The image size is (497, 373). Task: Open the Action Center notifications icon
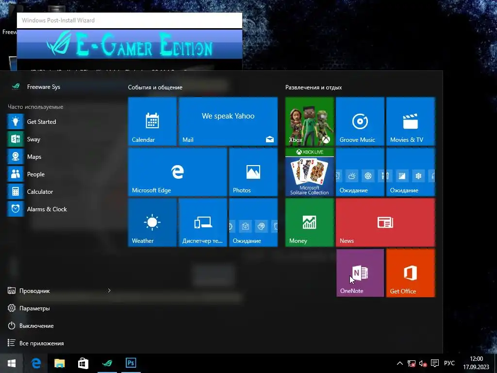(x=435, y=363)
